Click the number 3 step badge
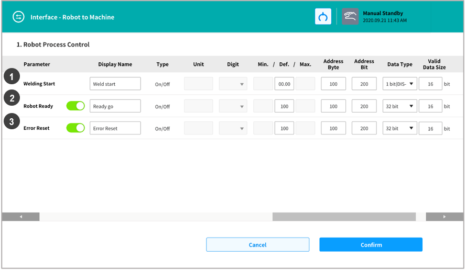This screenshot has height=270, width=466. [11, 121]
